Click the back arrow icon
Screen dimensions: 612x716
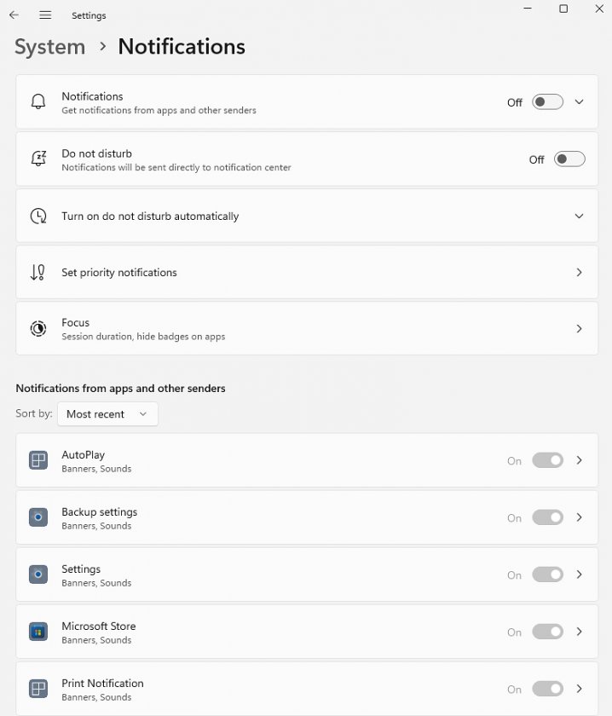[x=14, y=15]
